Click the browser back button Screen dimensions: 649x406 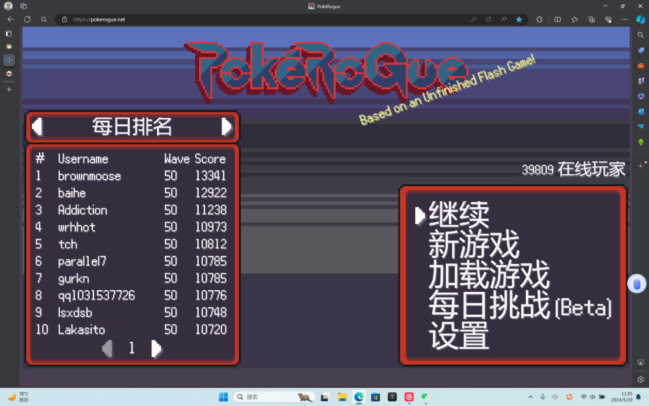[11, 19]
